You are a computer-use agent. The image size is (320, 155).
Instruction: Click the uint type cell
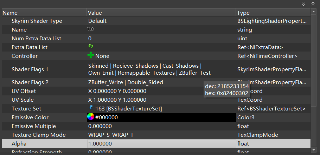pos(242,39)
